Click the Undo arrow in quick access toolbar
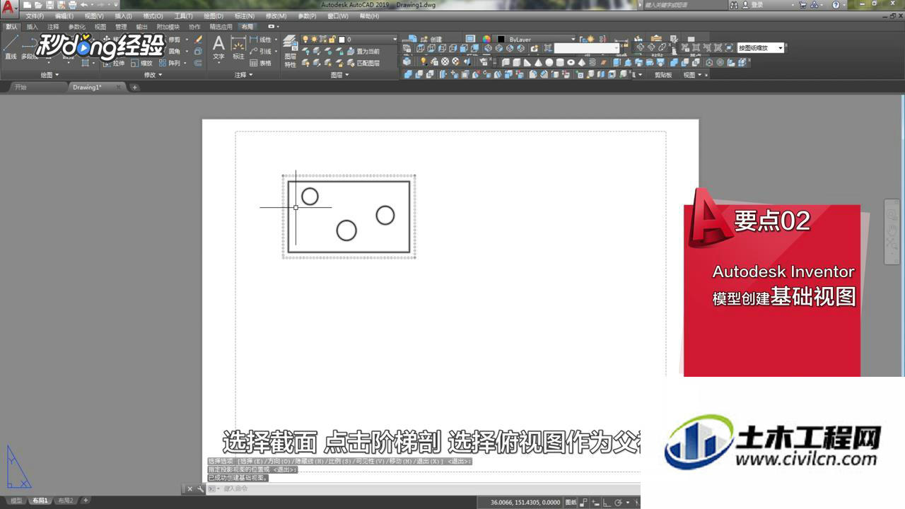The image size is (905, 509). pos(83,4)
